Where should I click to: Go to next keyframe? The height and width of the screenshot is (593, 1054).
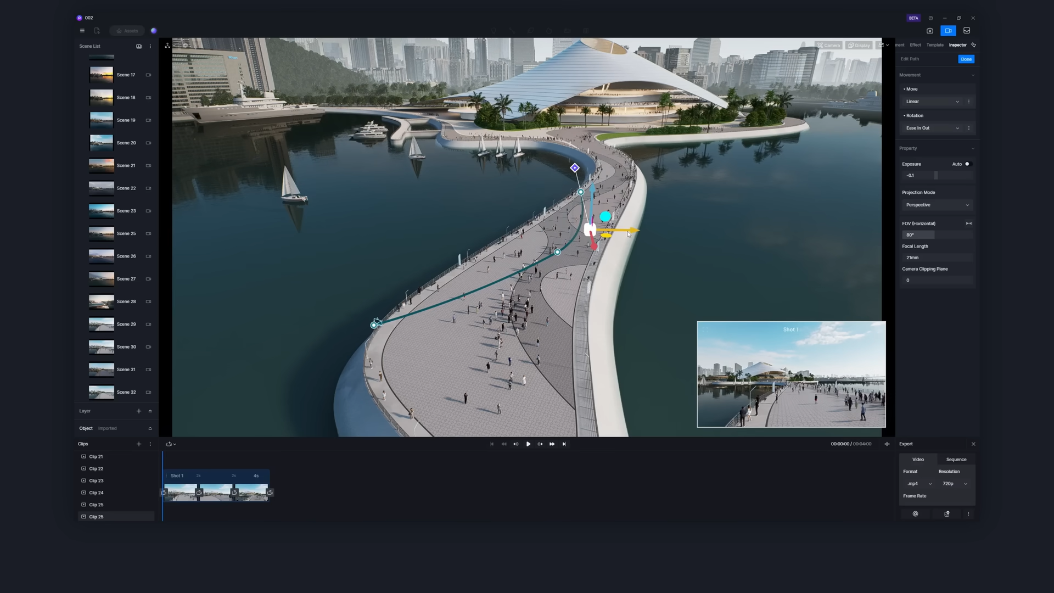click(x=540, y=444)
